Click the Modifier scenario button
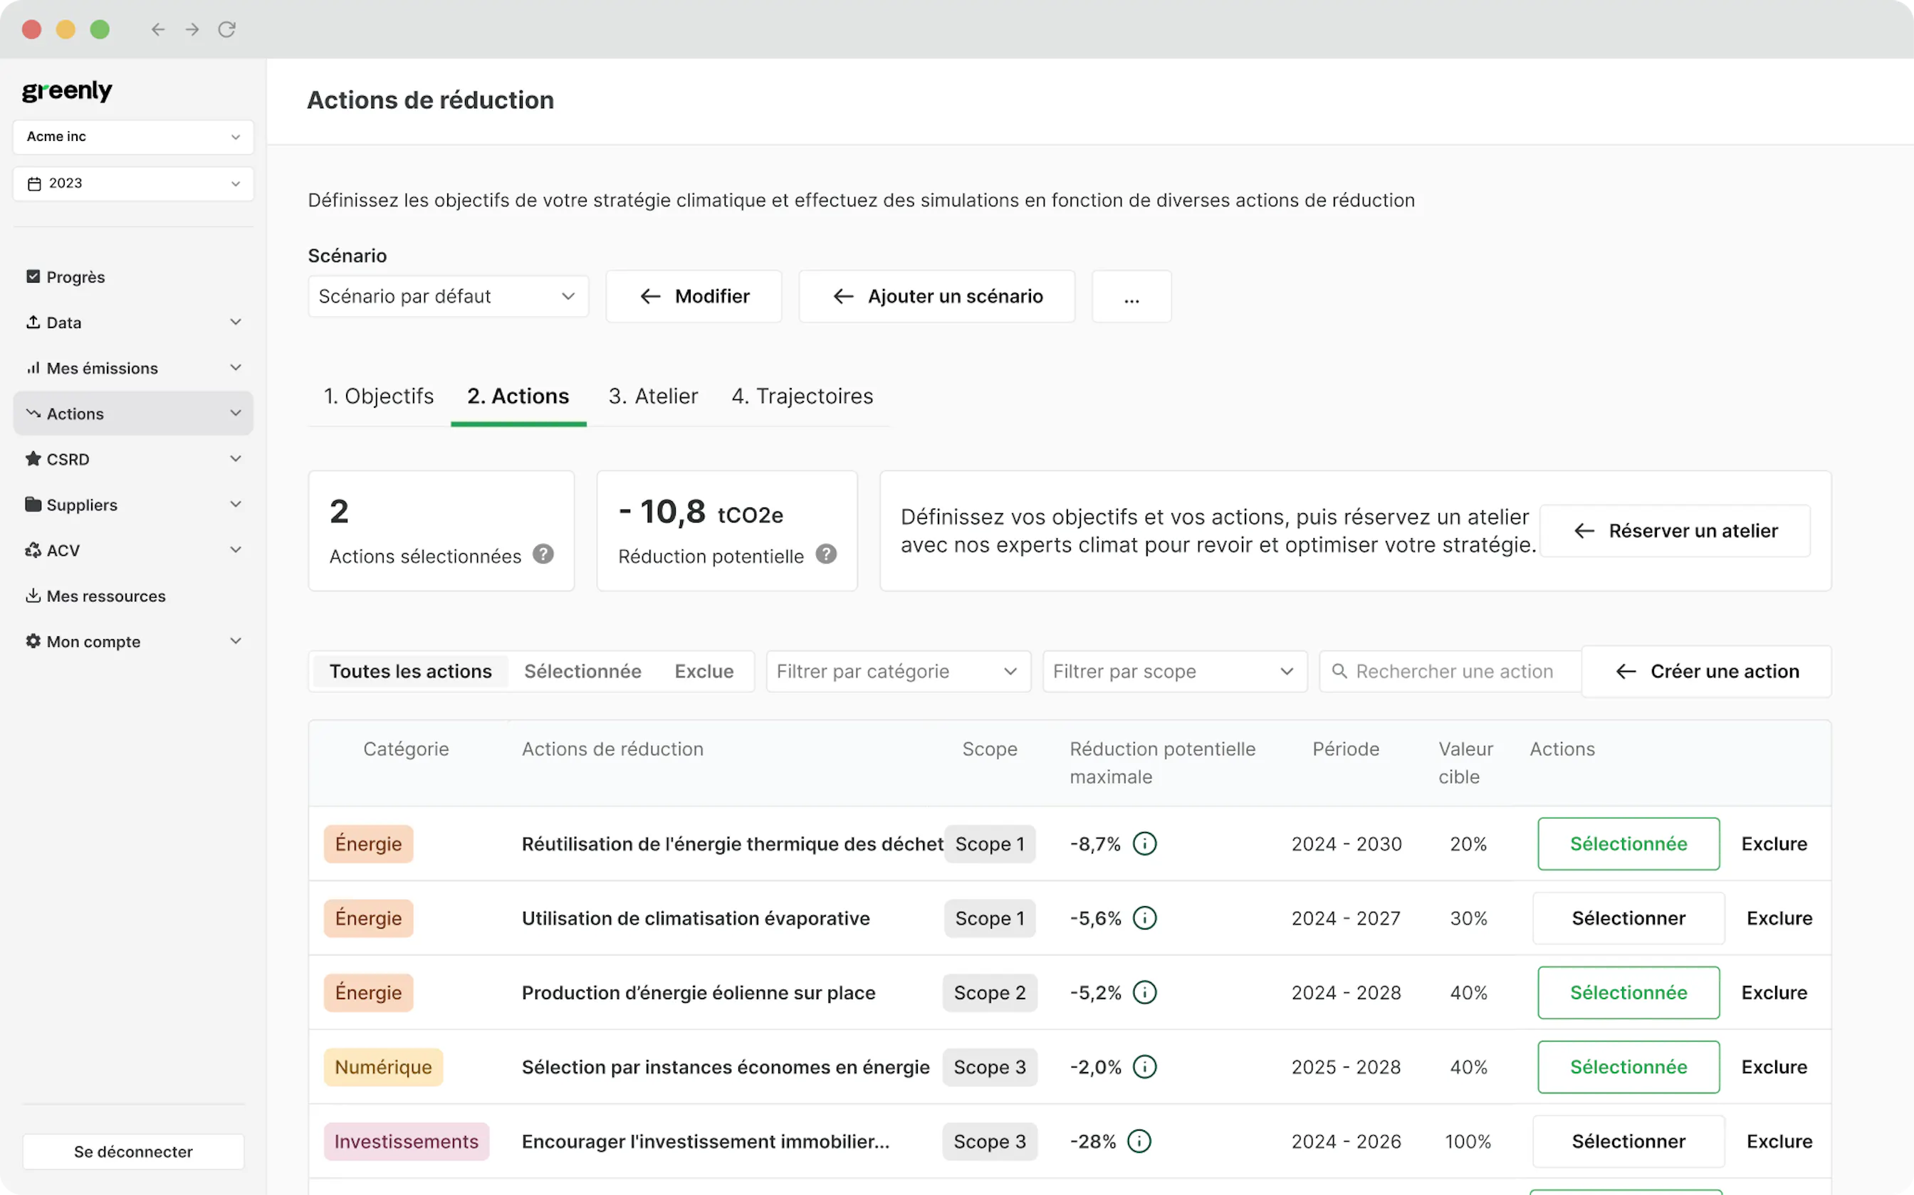 point(694,296)
